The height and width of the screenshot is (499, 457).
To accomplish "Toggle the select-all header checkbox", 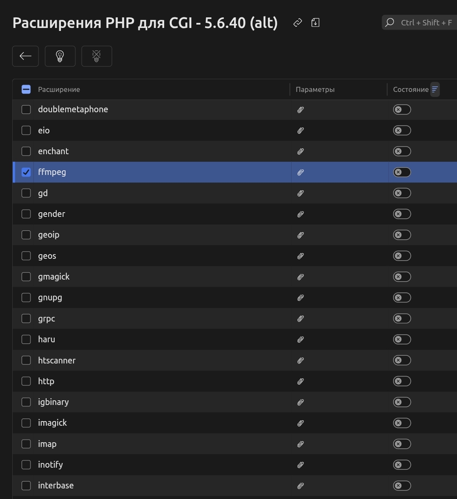I will (x=26, y=89).
